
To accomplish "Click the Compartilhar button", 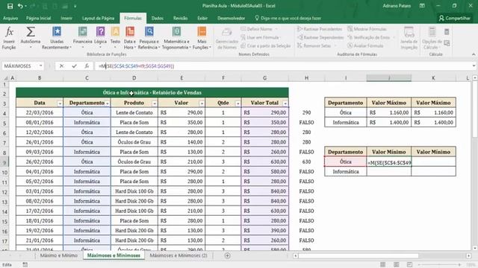I will 455,18.
